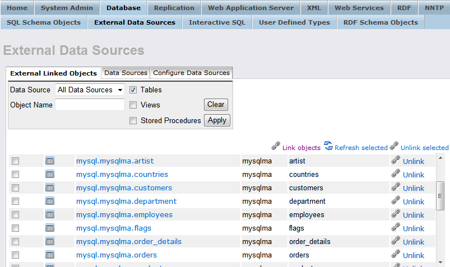This screenshot has width=450, height=267.
Task: Click the table icon beside mysql.mysqlma.flags
Action: [50, 228]
